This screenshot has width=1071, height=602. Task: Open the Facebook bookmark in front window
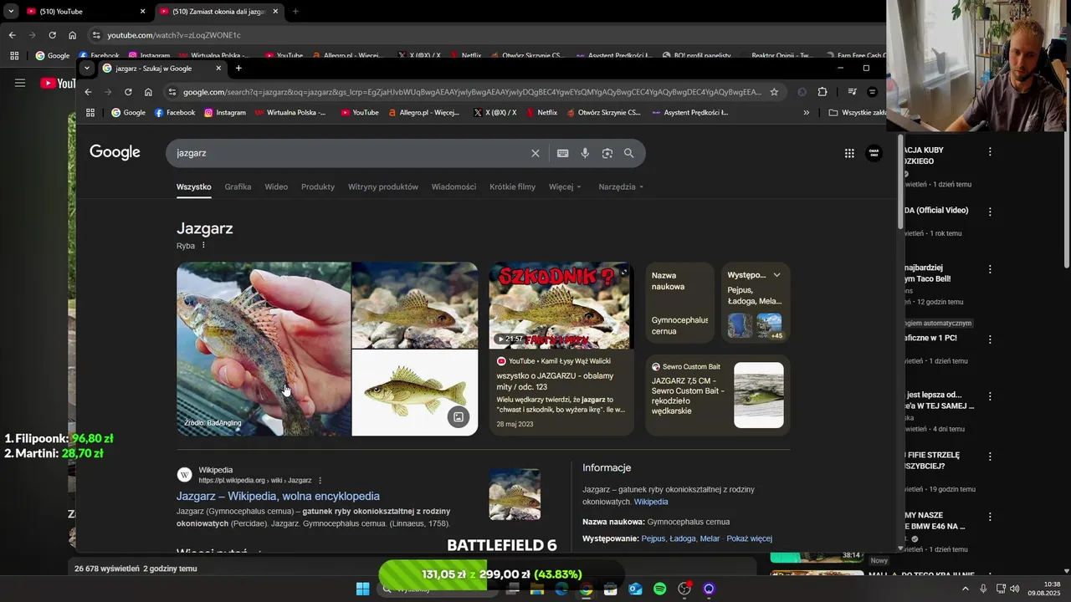174,112
